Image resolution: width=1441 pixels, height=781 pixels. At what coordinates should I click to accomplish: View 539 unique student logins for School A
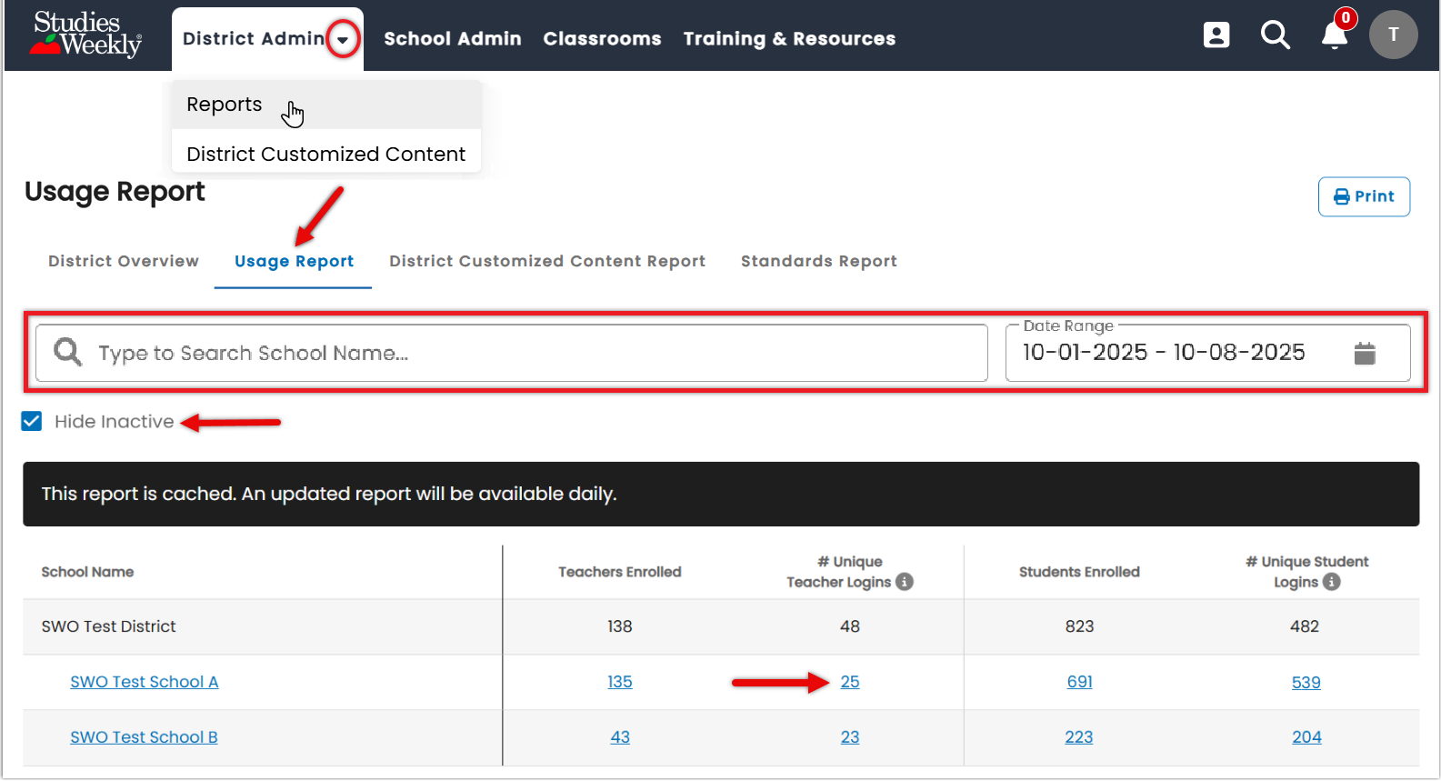click(x=1306, y=683)
